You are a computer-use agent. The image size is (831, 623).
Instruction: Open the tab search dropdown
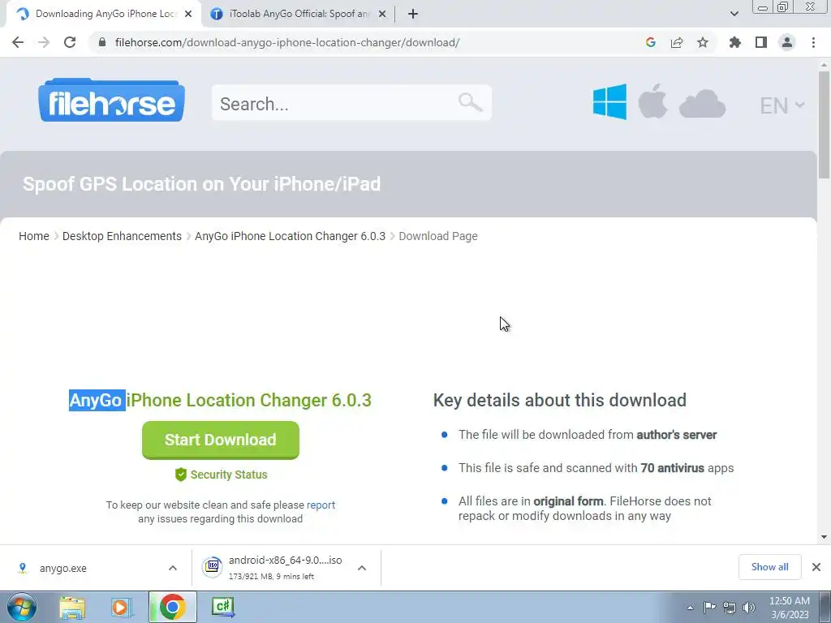[734, 14]
